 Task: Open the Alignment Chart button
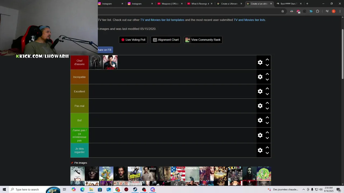point(166,40)
